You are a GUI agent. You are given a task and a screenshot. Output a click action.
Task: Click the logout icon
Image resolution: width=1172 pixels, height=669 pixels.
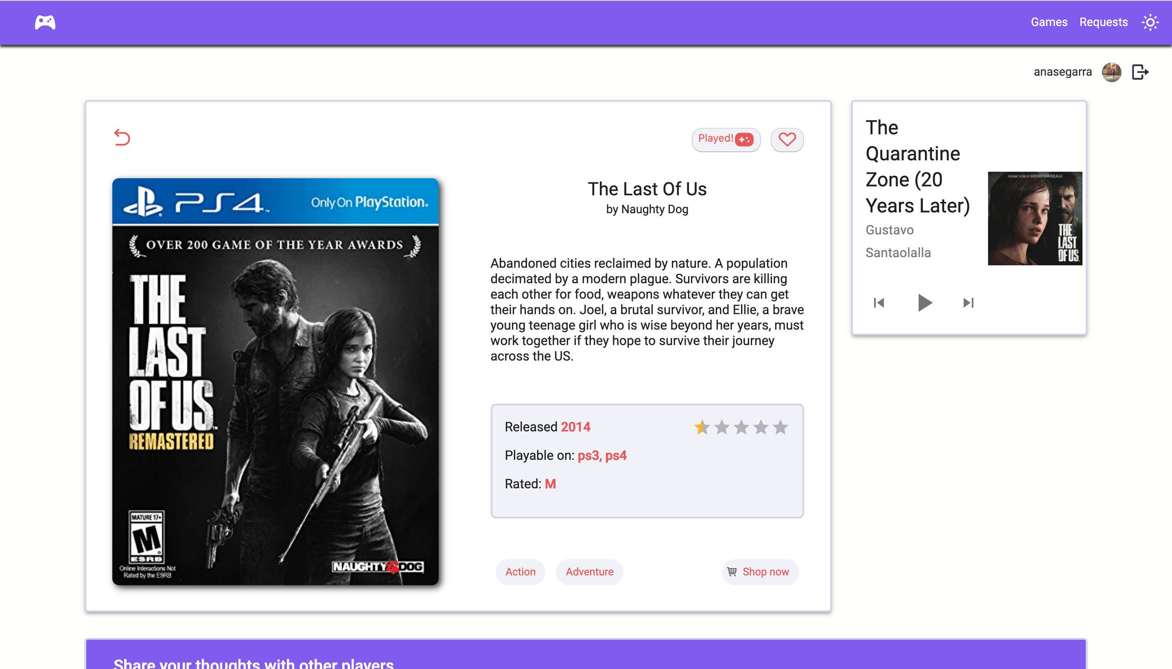point(1140,72)
